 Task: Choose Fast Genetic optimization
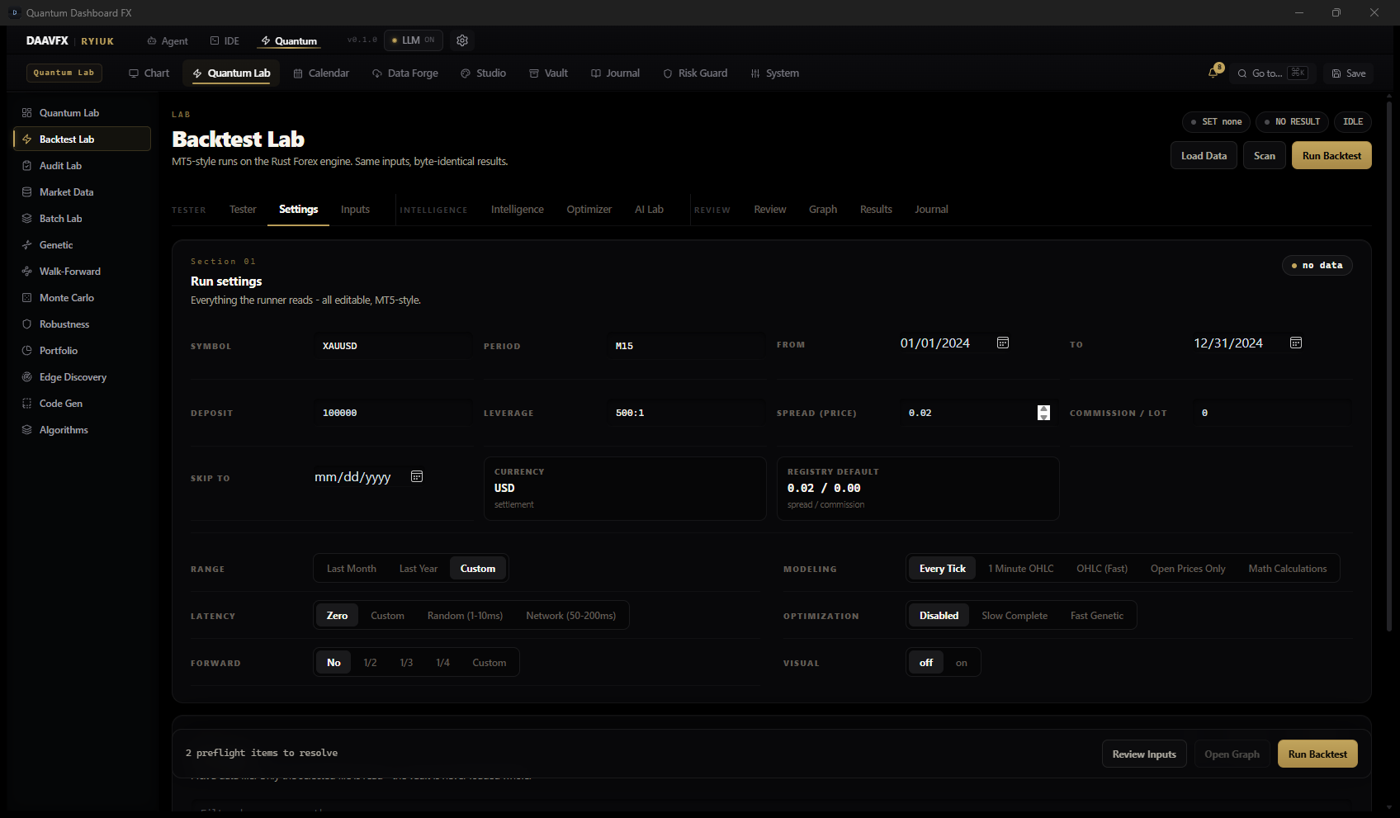(x=1097, y=616)
